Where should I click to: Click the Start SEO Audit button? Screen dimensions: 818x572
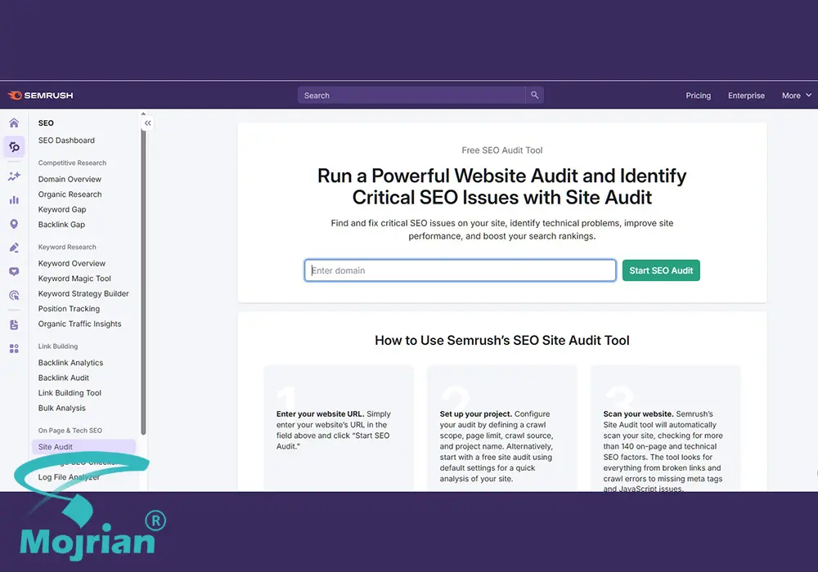661,270
